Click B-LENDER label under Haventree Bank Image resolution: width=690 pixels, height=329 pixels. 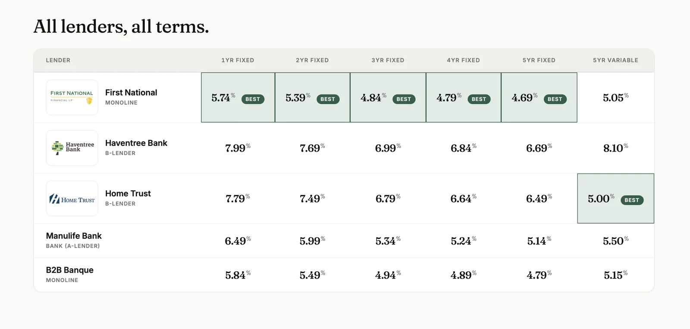[120, 153]
